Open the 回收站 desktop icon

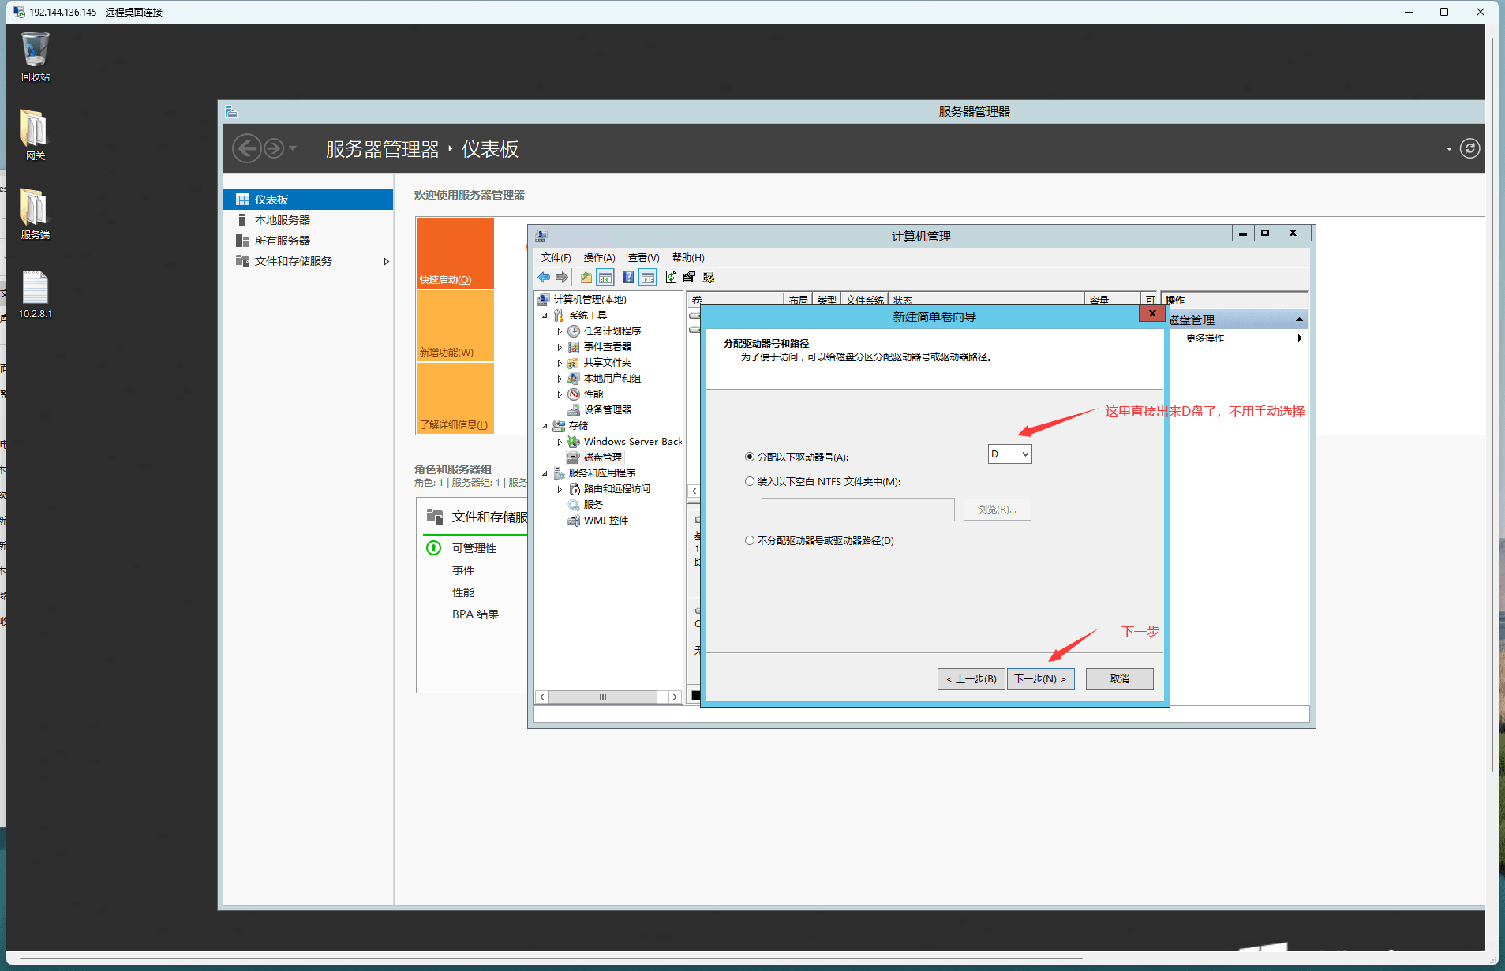click(x=35, y=56)
